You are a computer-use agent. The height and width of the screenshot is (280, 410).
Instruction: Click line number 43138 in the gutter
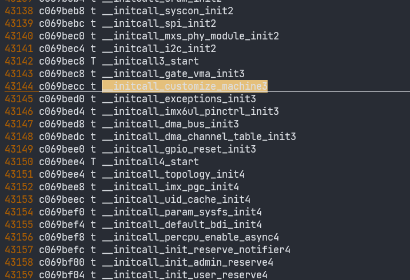click(x=19, y=11)
